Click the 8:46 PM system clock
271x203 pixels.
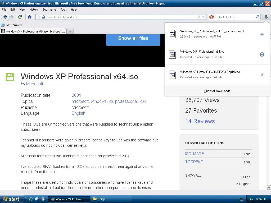pos(261,199)
